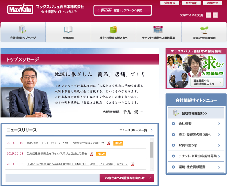
Task: Open PDF icon for 2019.10.10 news item
Action: [108, 143]
